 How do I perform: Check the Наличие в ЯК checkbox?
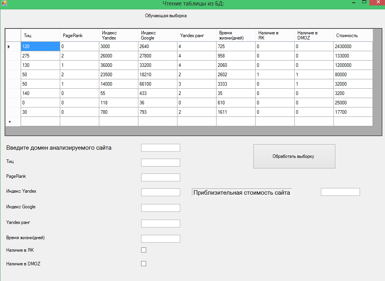click(143, 250)
